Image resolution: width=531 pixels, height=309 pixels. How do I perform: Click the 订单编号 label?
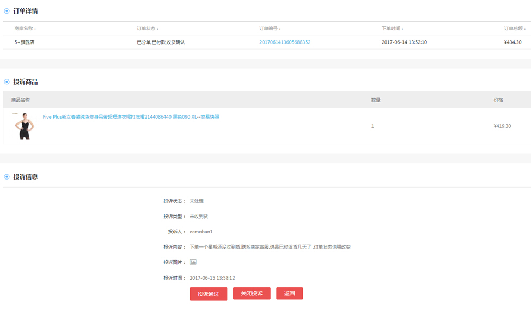pyautogui.click(x=270, y=28)
